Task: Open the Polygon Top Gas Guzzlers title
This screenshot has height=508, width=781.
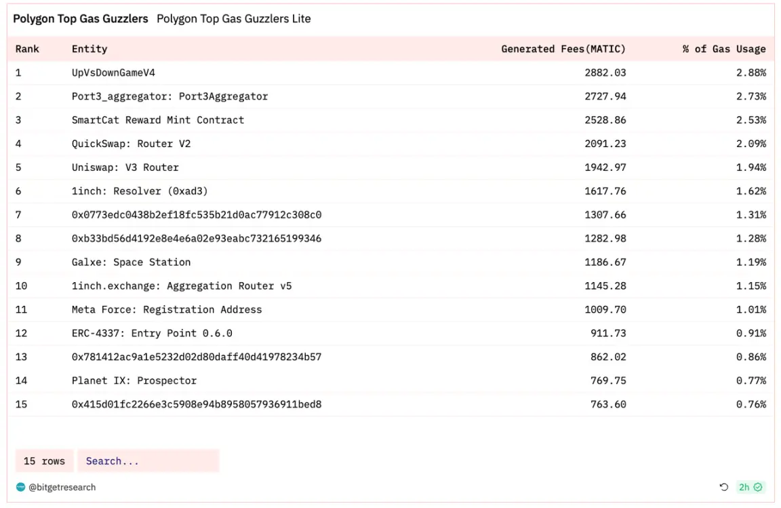Action: tap(81, 19)
